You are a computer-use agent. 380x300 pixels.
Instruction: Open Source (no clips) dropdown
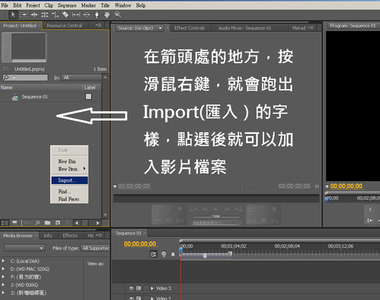pyautogui.click(x=160, y=28)
